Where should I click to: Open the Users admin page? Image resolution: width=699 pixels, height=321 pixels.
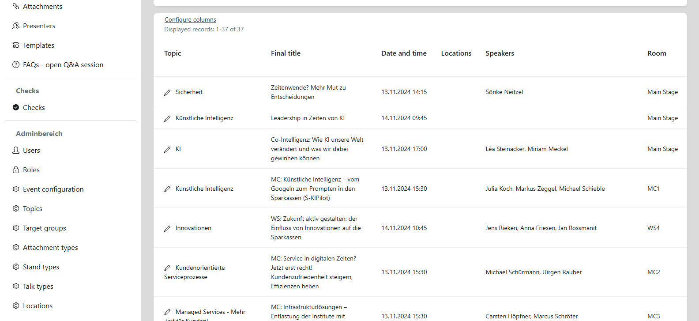coord(31,150)
